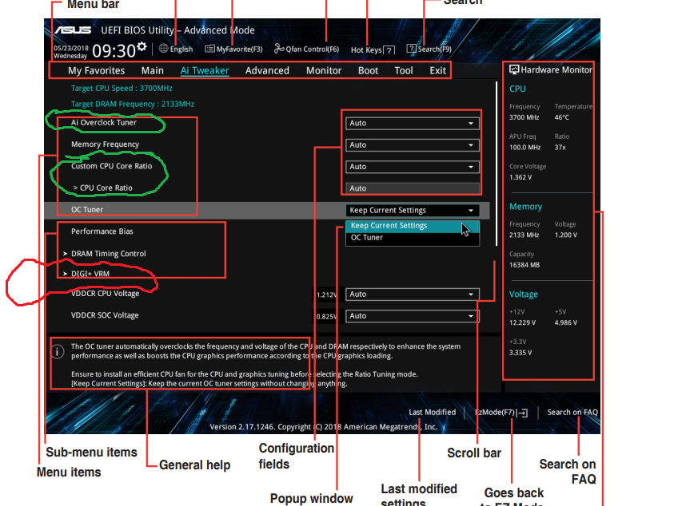Click Search on FAQ link

tap(572, 413)
